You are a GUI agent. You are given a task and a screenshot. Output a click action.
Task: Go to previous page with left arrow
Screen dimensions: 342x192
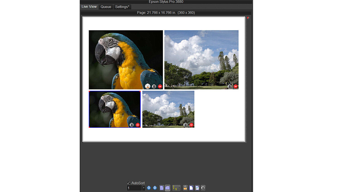click(149, 188)
